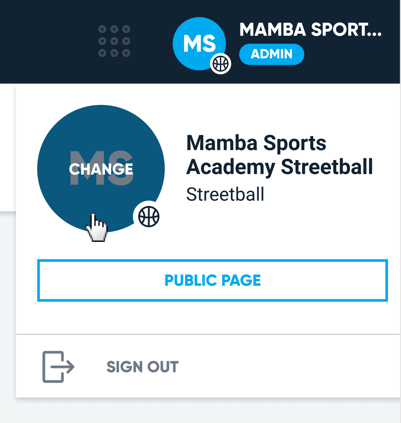Open the PUBLIC PAGE button
Image resolution: width=401 pixels, height=423 pixels.
213,280
